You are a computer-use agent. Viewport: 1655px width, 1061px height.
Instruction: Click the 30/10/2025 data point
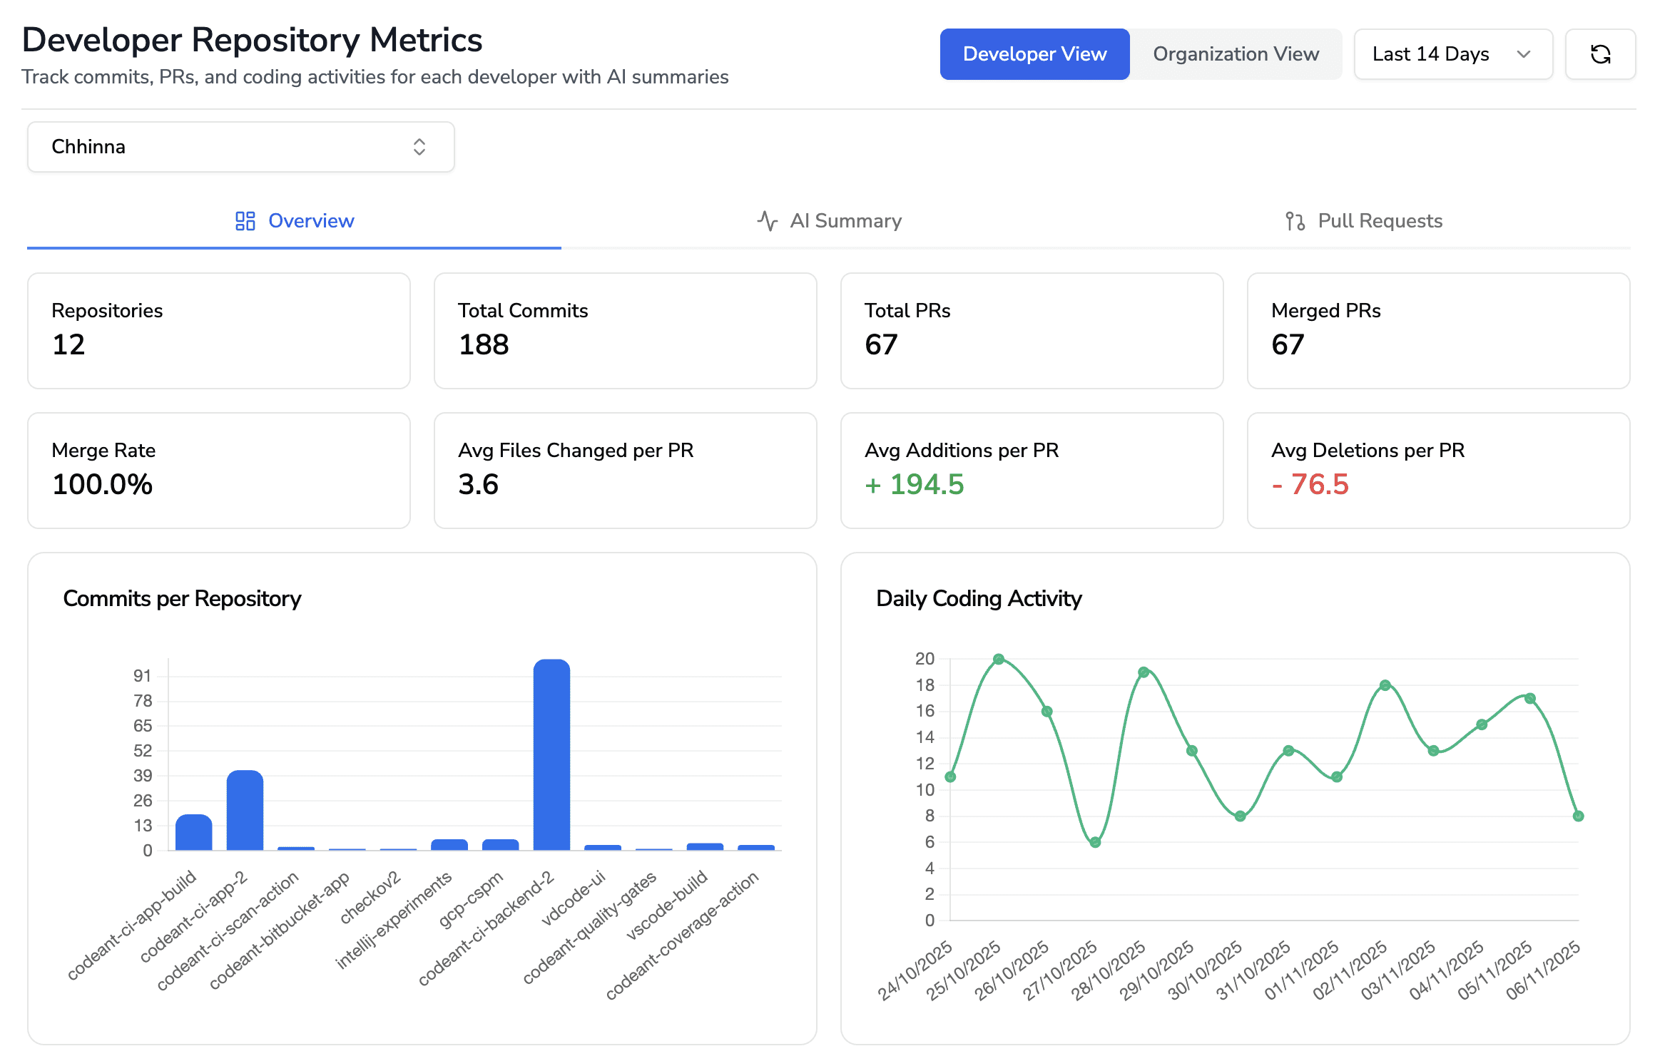1240,816
